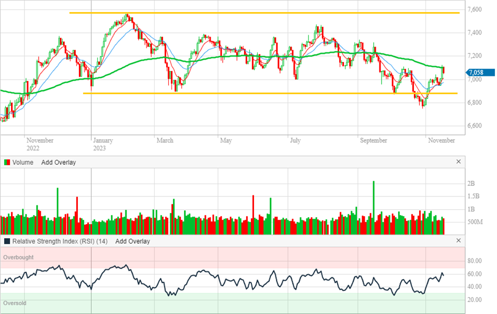Click the Oversold zone label

point(15,303)
